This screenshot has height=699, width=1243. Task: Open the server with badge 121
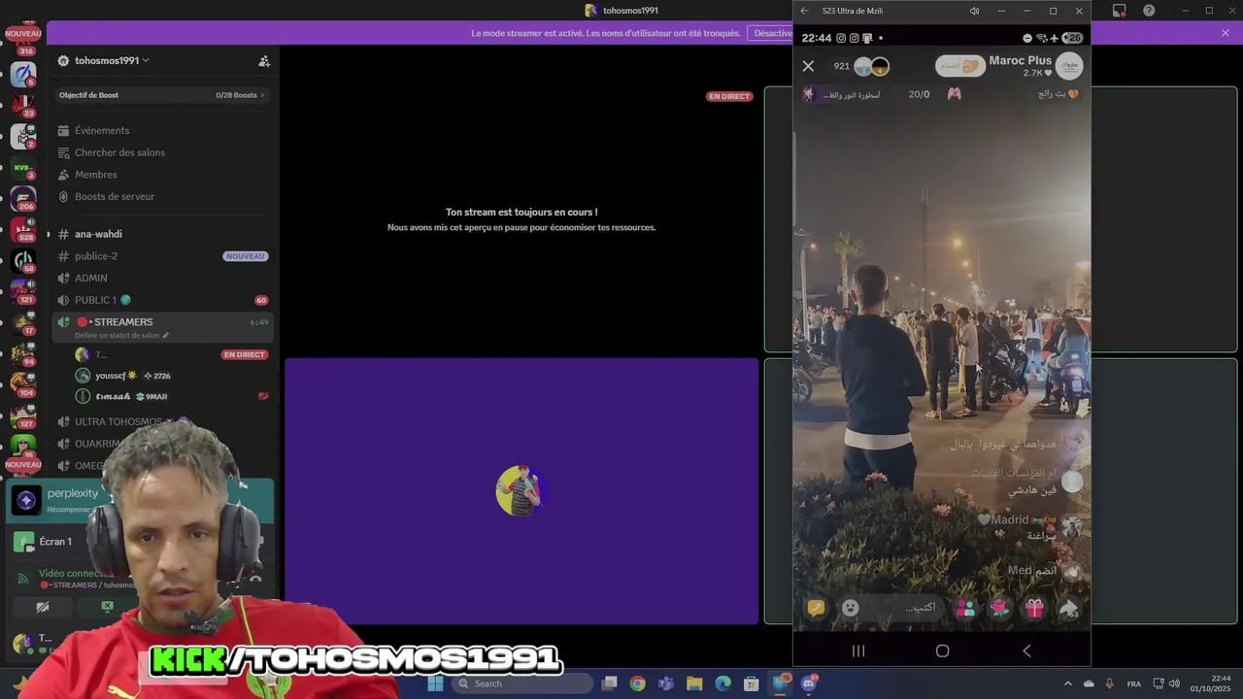click(23, 292)
